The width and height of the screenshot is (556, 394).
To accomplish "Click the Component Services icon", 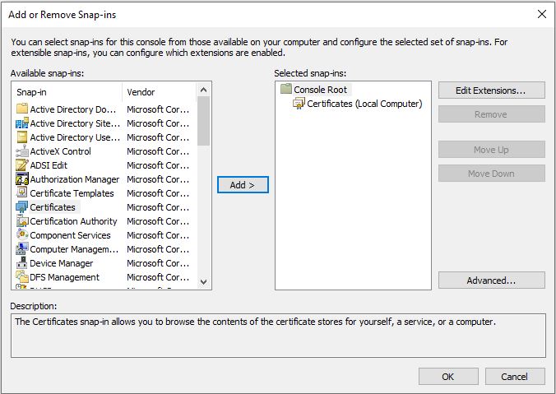I will click(x=22, y=234).
